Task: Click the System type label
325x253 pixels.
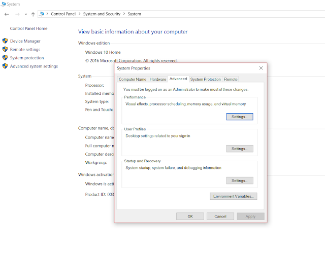Action: pos(97,101)
